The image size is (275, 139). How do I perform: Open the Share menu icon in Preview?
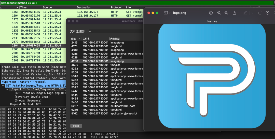234,13
